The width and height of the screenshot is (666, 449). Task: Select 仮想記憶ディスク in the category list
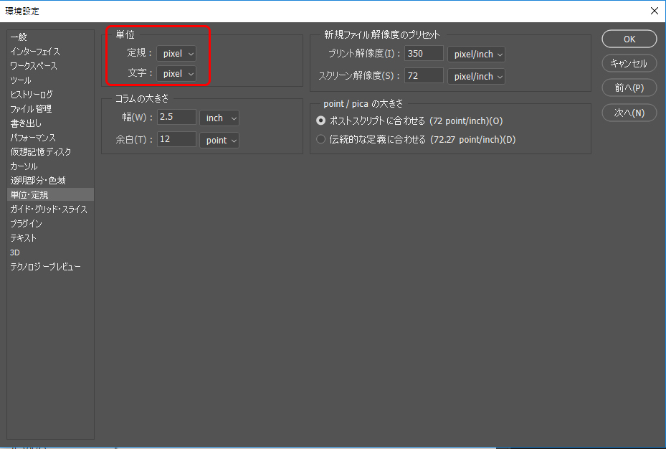50,151
